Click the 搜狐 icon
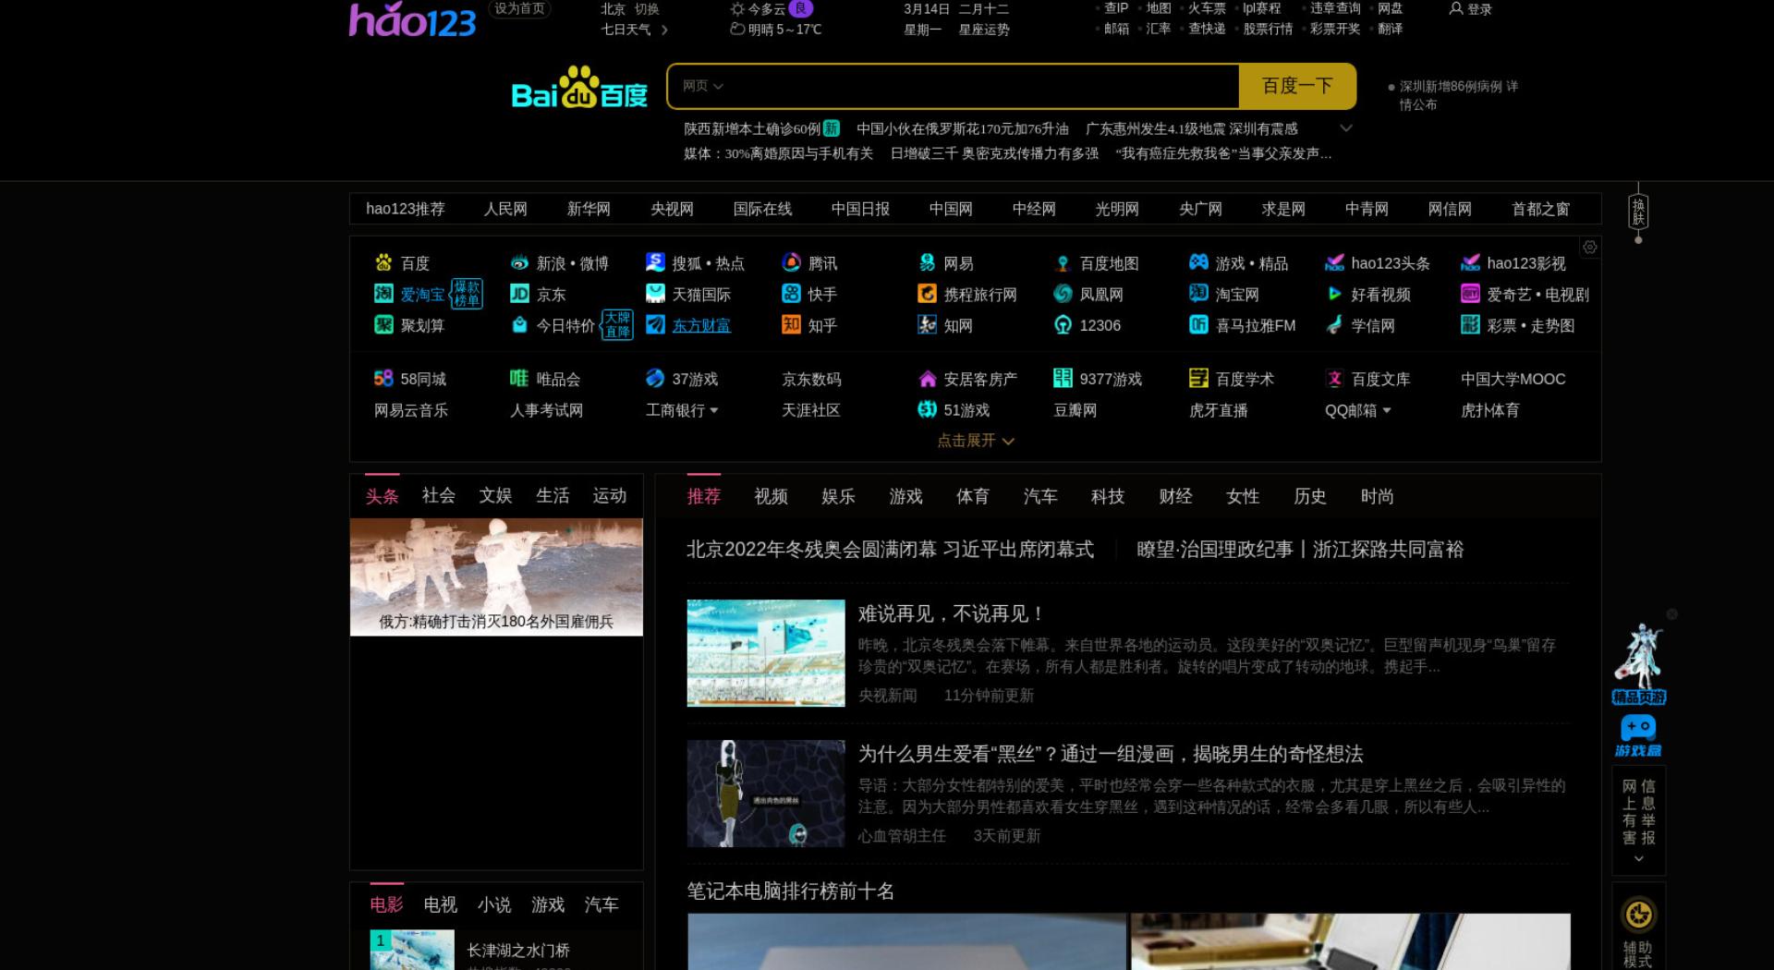 pyautogui.click(x=655, y=262)
